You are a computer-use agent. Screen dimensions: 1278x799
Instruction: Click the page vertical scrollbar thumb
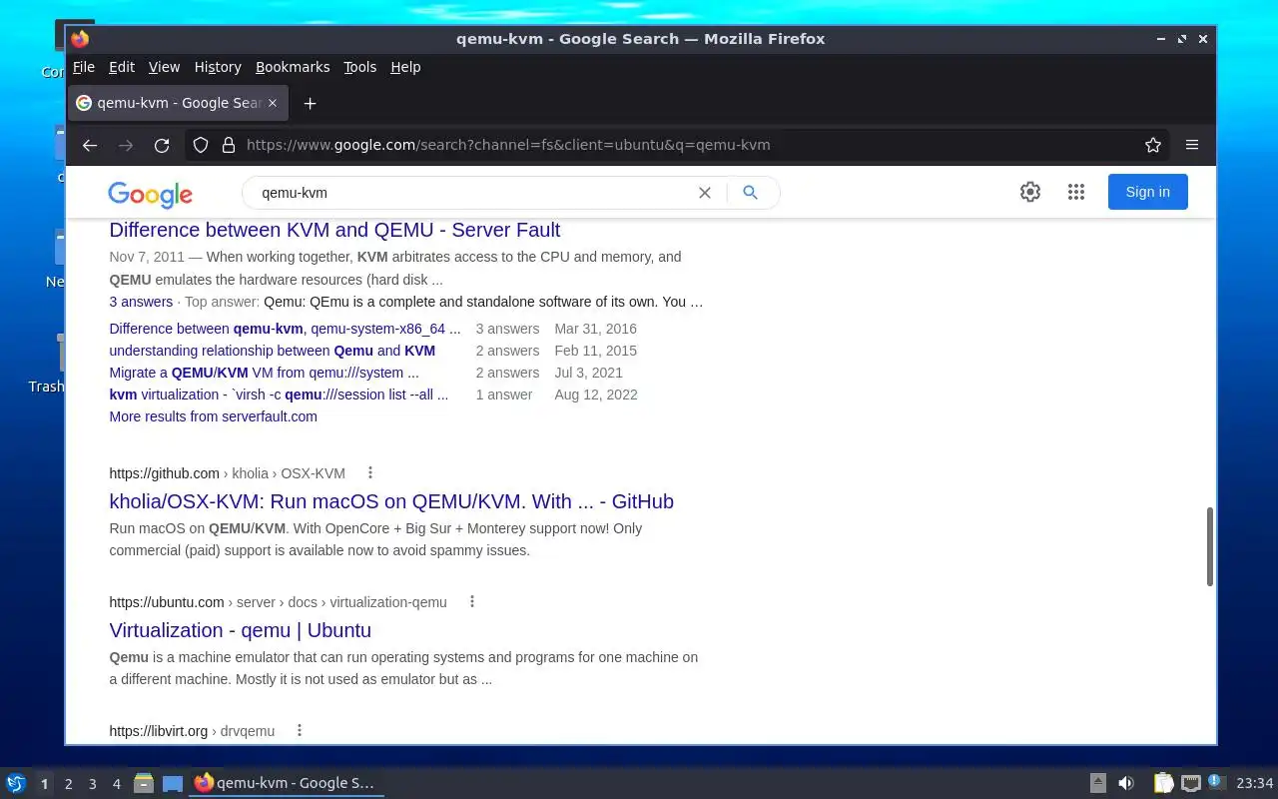point(1210,546)
